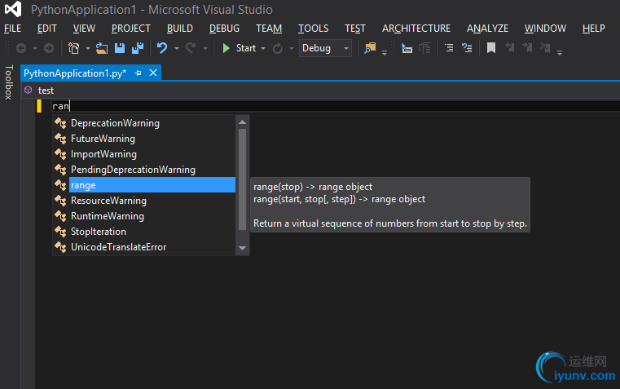Open the PROJECT menu
This screenshot has height=389, width=620.
(x=131, y=29)
